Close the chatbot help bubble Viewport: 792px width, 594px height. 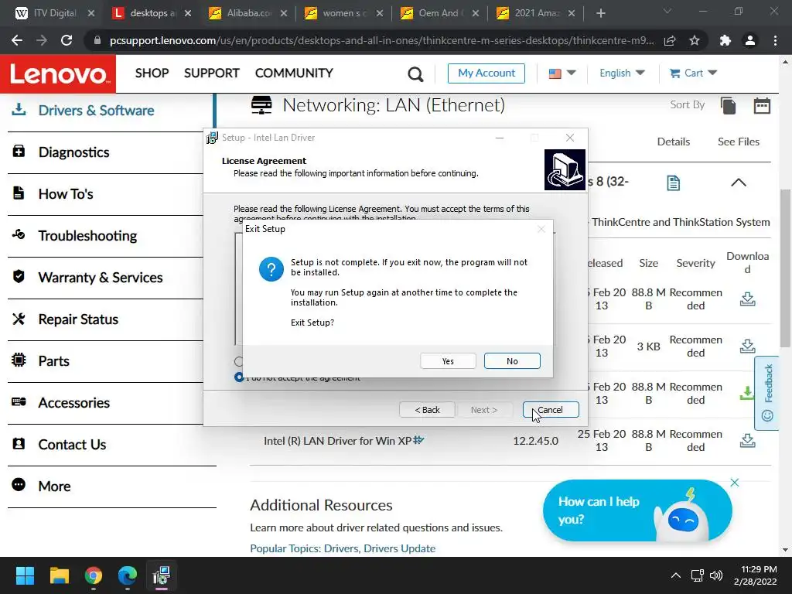pyautogui.click(x=735, y=483)
